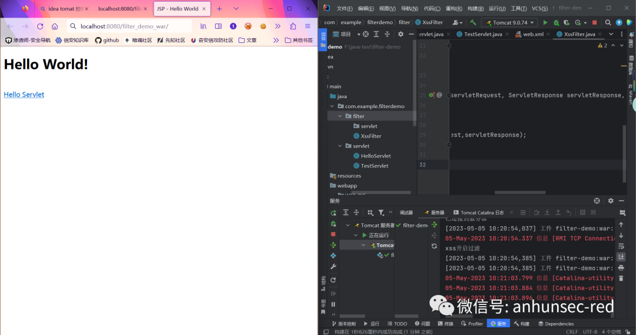Open the 先知社区 bookmark
The width and height of the screenshot is (636, 335).
tap(171, 40)
